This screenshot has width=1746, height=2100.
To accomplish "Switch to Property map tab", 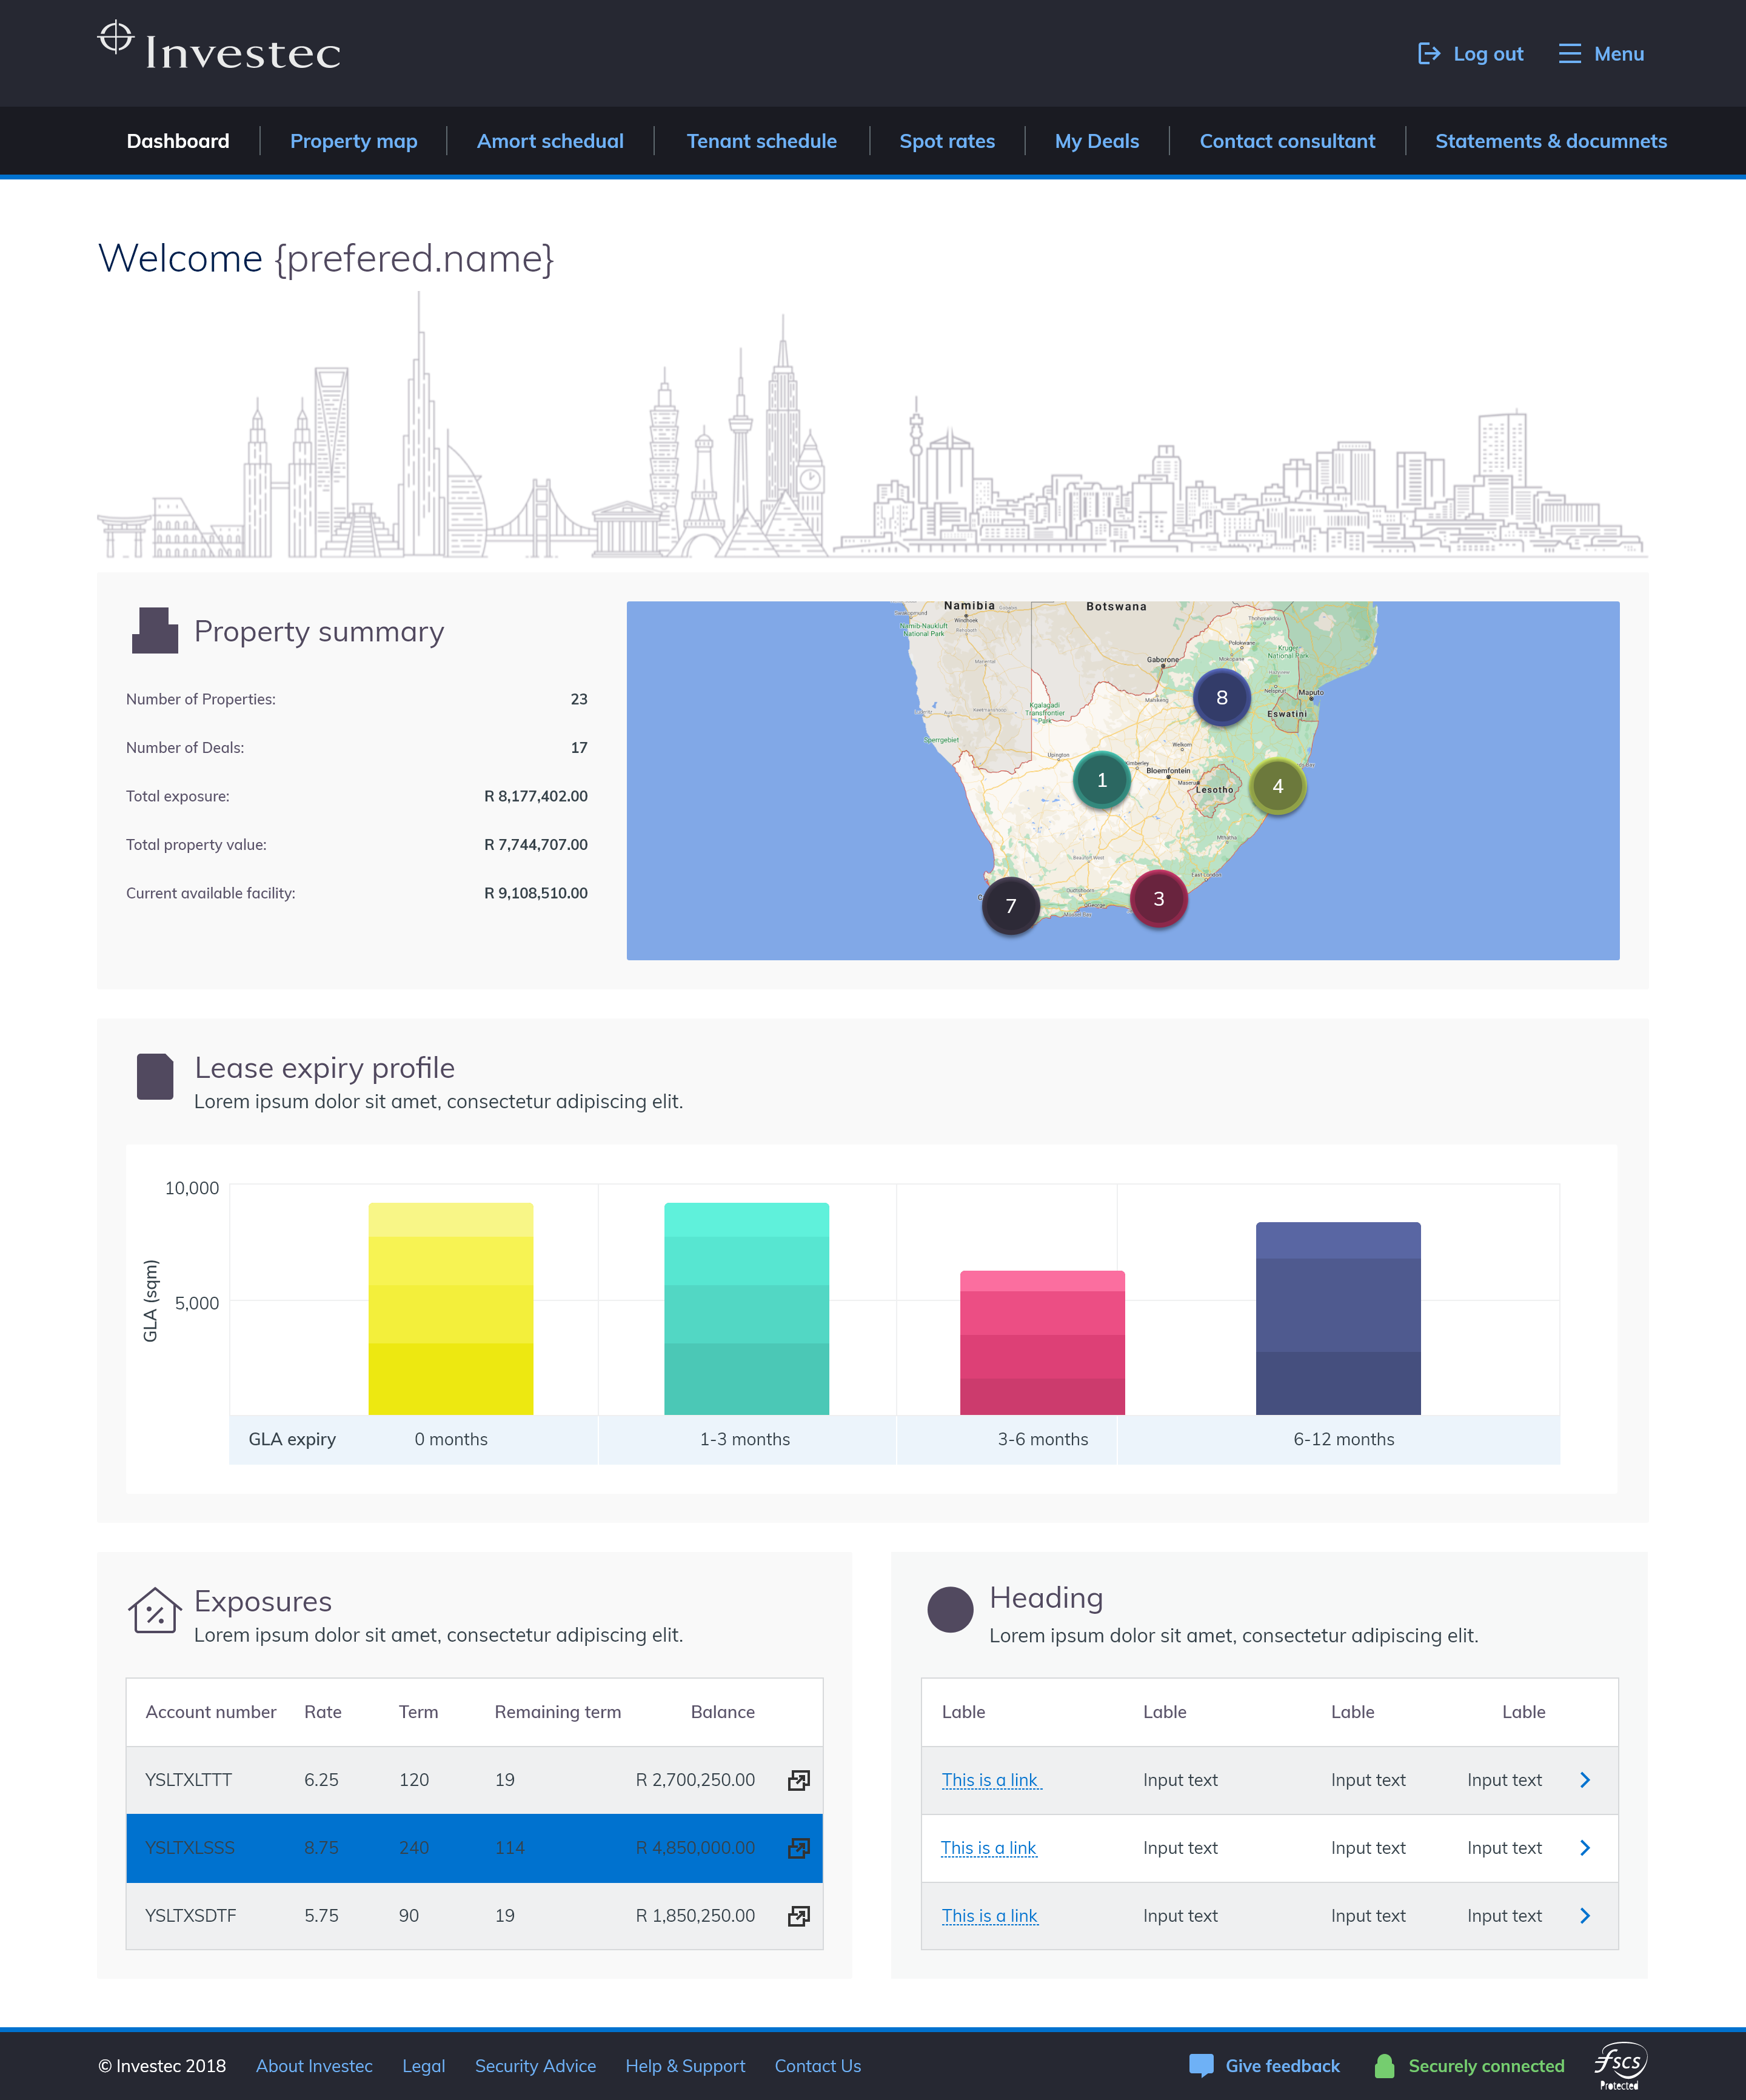I will coord(353,141).
